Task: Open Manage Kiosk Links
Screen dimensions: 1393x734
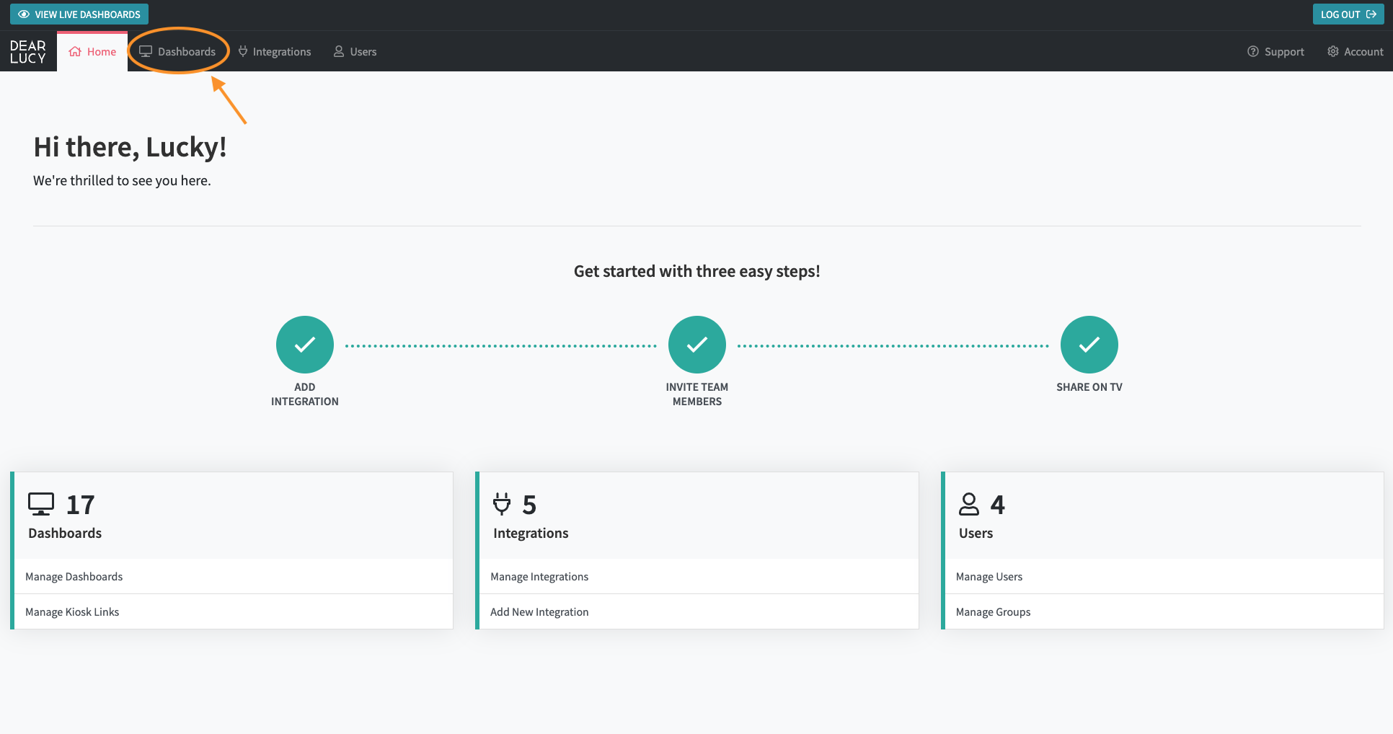Action: point(234,612)
